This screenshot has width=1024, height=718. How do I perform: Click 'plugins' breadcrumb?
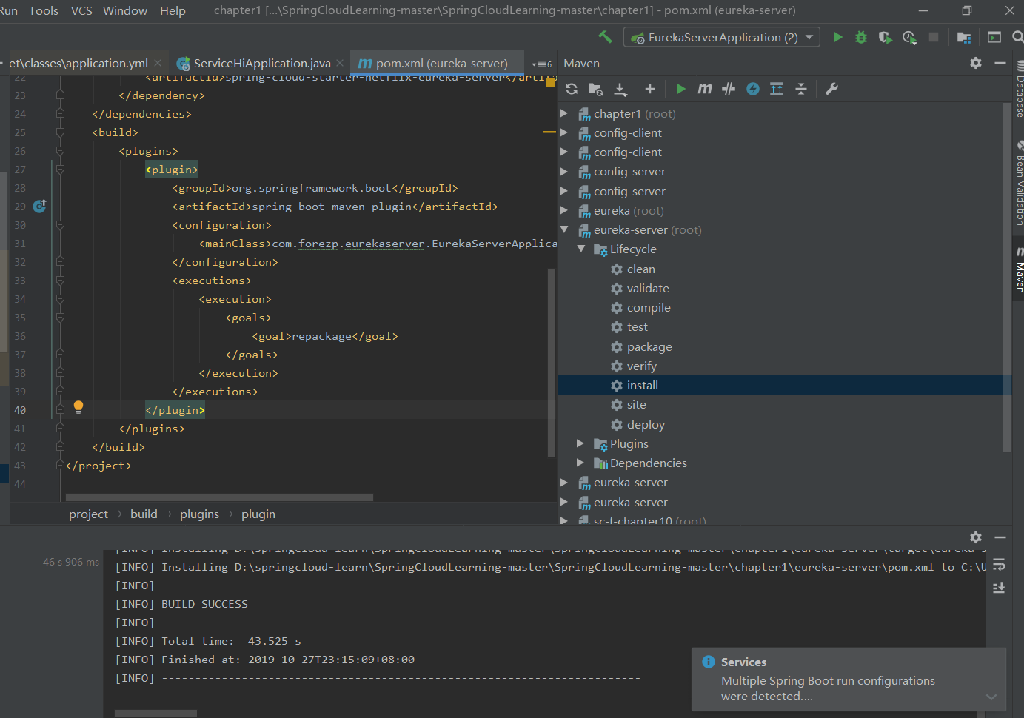pos(199,514)
